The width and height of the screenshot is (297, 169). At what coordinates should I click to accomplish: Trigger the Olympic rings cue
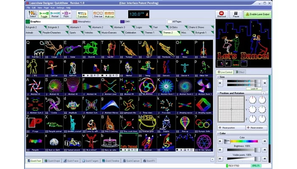[204, 123]
